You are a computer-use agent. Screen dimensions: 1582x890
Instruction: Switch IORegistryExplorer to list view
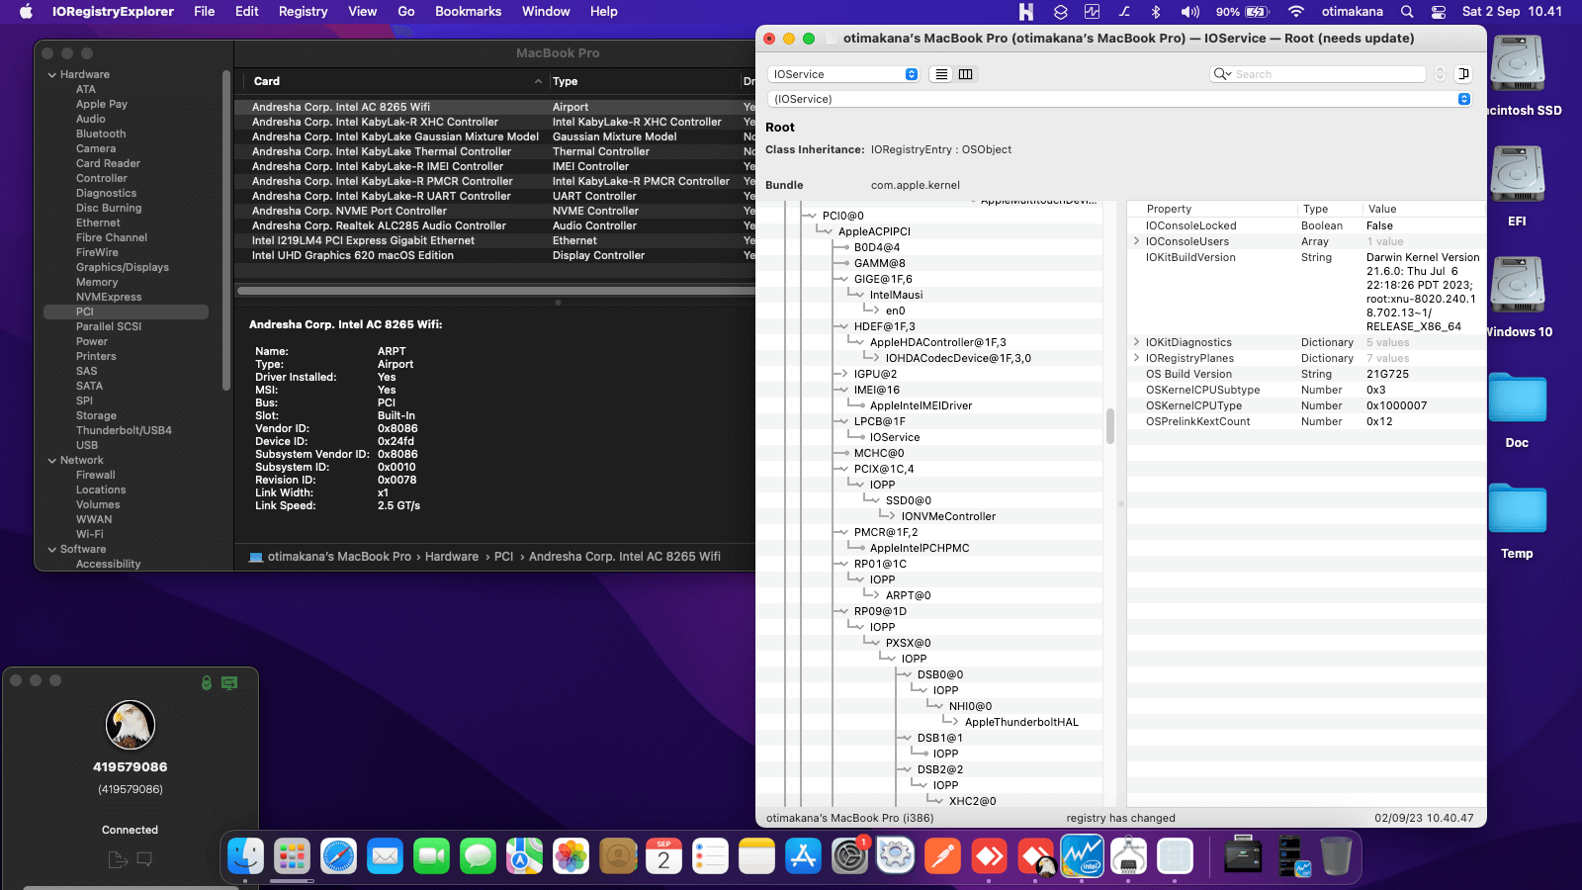(x=941, y=74)
